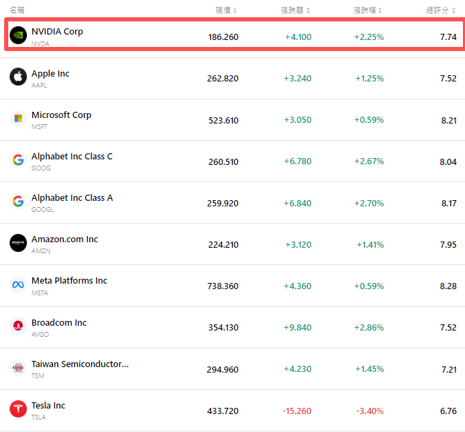
Task: Sort by 漲跌幅 using its sort arrow
Action: click(380, 10)
